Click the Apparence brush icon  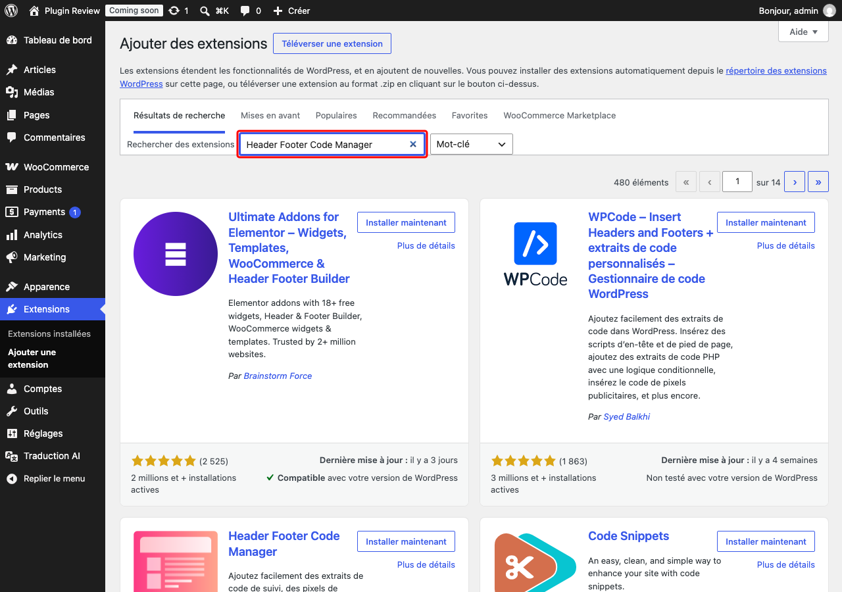coord(12,287)
